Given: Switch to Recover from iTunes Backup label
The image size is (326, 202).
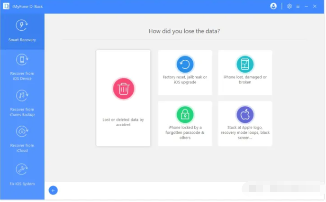Looking at the screenshot, I should point(22,112).
